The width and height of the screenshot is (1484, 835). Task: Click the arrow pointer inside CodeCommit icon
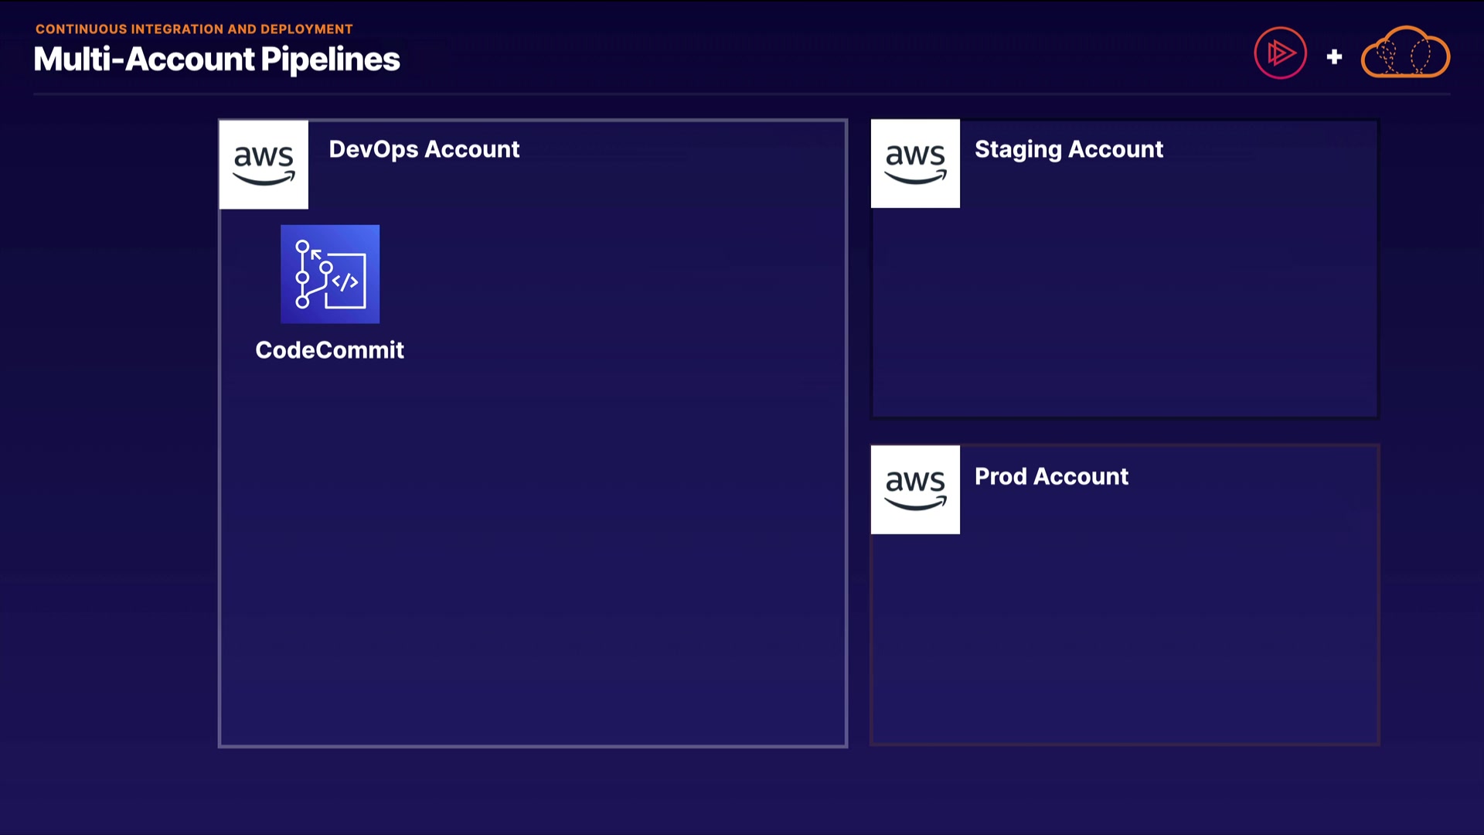(315, 254)
